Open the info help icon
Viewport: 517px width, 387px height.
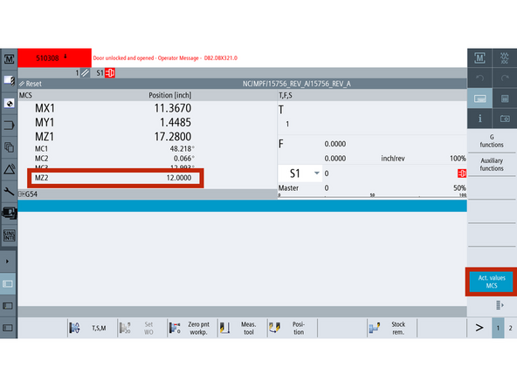coord(479,119)
